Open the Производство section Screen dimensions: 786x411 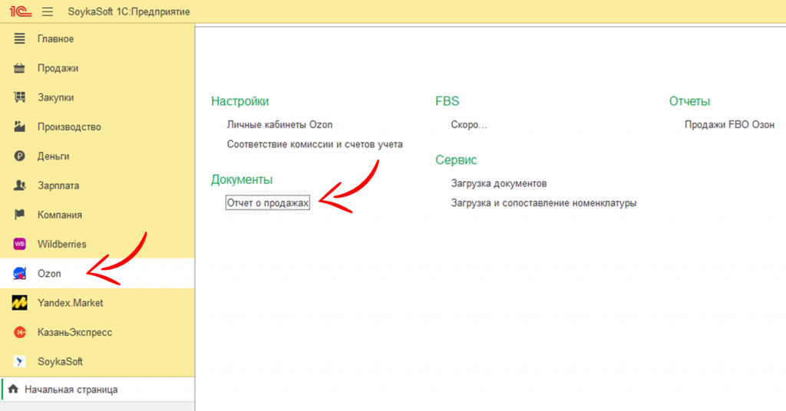[69, 127]
